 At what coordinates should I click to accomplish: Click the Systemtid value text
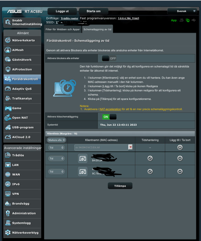118,125
